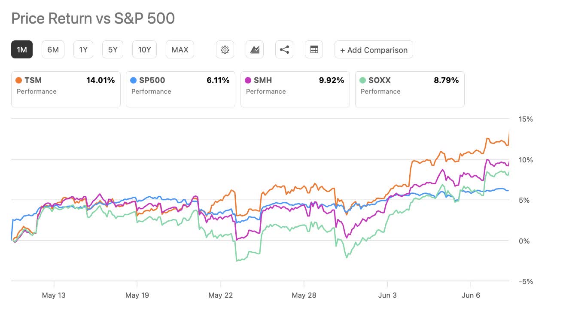Click the chart type mountain icon
Viewport: 566px width, 317px height.
pos(254,49)
